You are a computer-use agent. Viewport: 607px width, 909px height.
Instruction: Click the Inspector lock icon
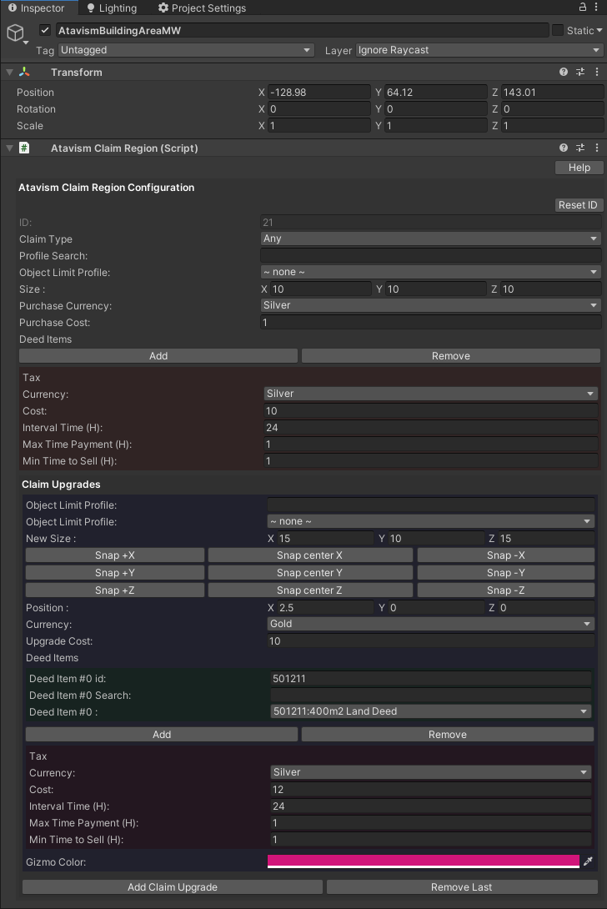coord(582,8)
